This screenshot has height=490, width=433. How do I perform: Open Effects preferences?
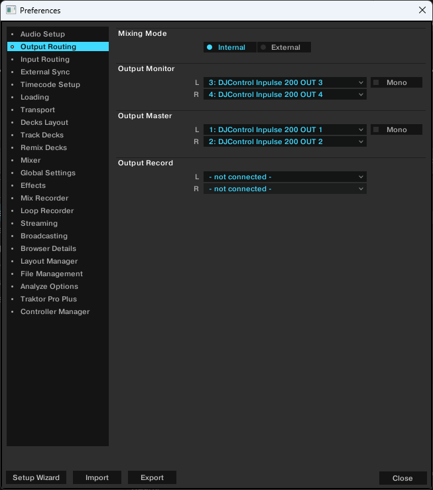point(58,185)
